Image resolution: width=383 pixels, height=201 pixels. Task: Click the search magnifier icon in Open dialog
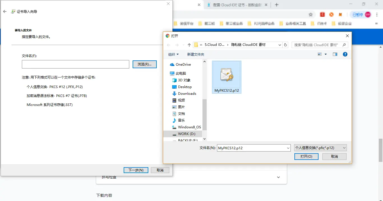tap(345, 45)
